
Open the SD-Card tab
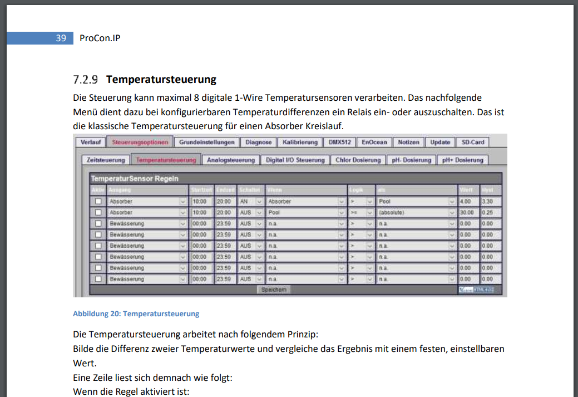click(x=472, y=142)
